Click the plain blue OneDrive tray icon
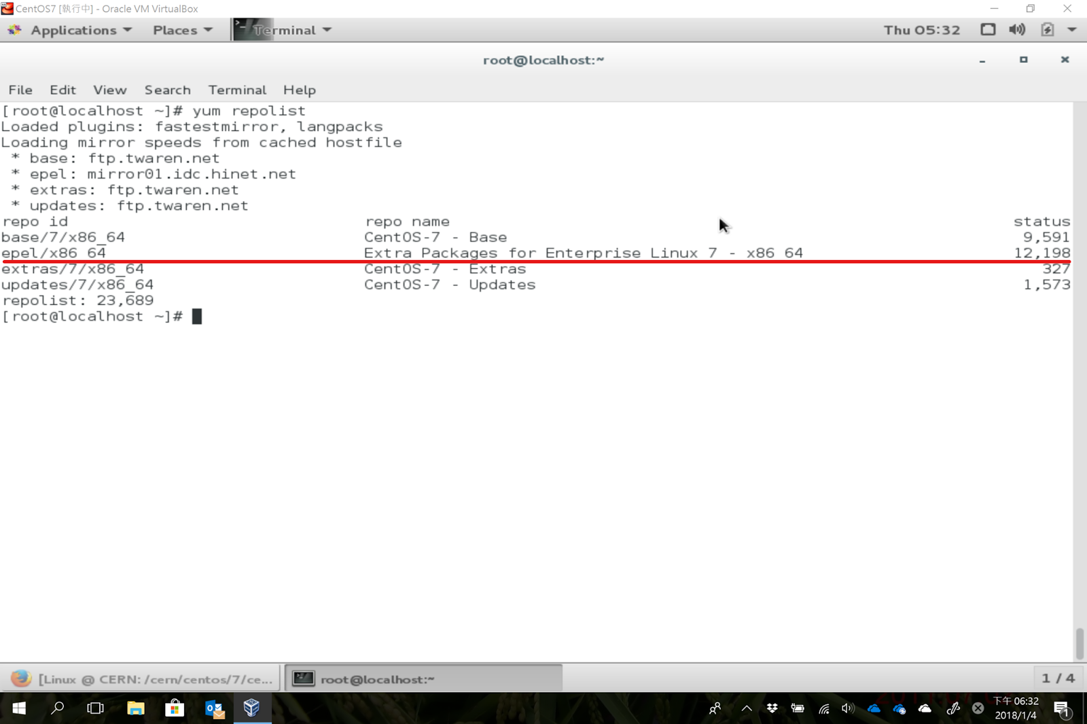 [874, 708]
